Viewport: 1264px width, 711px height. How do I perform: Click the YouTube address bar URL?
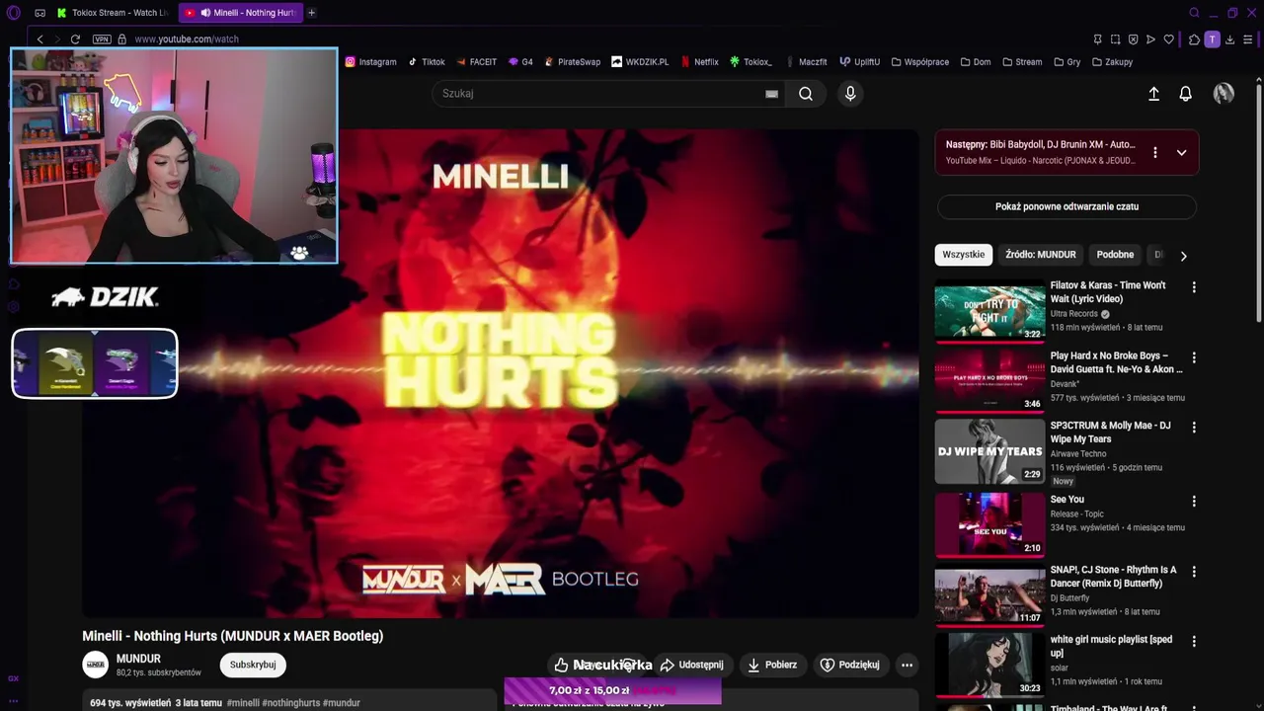[x=187, y=39]
